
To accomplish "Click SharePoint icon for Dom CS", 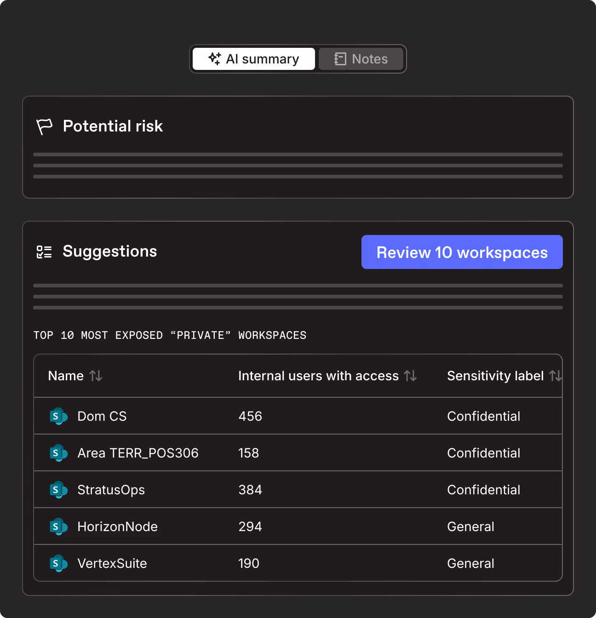I will coord(58,416).
